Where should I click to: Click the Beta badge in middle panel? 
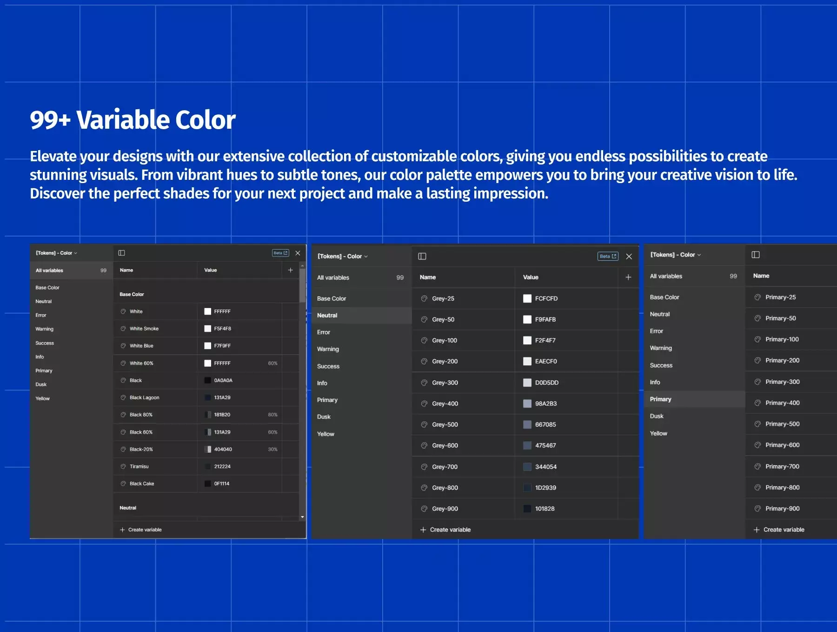tap(608, 256)
